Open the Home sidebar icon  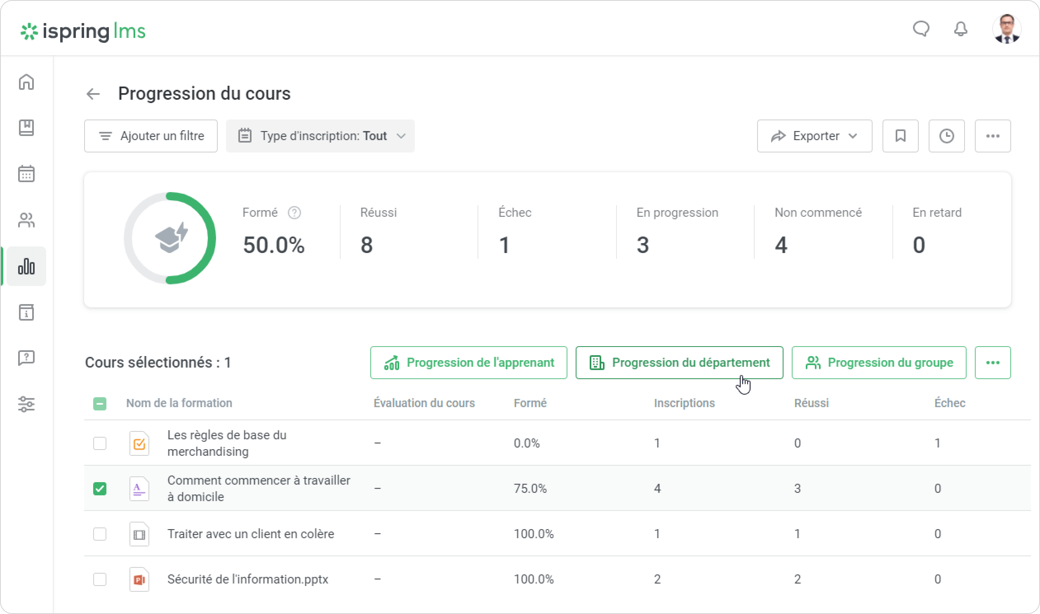pos(26,82)
